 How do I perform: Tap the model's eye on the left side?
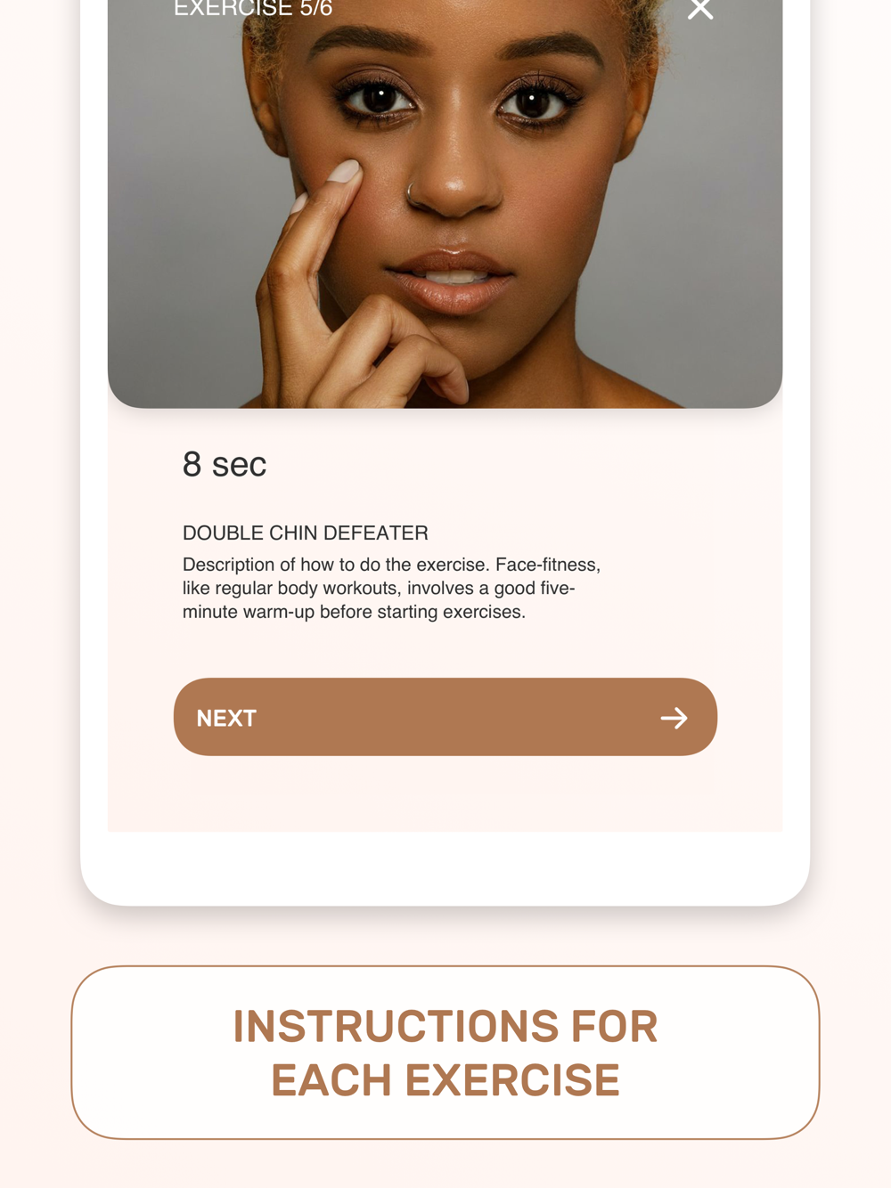(380, 98)
